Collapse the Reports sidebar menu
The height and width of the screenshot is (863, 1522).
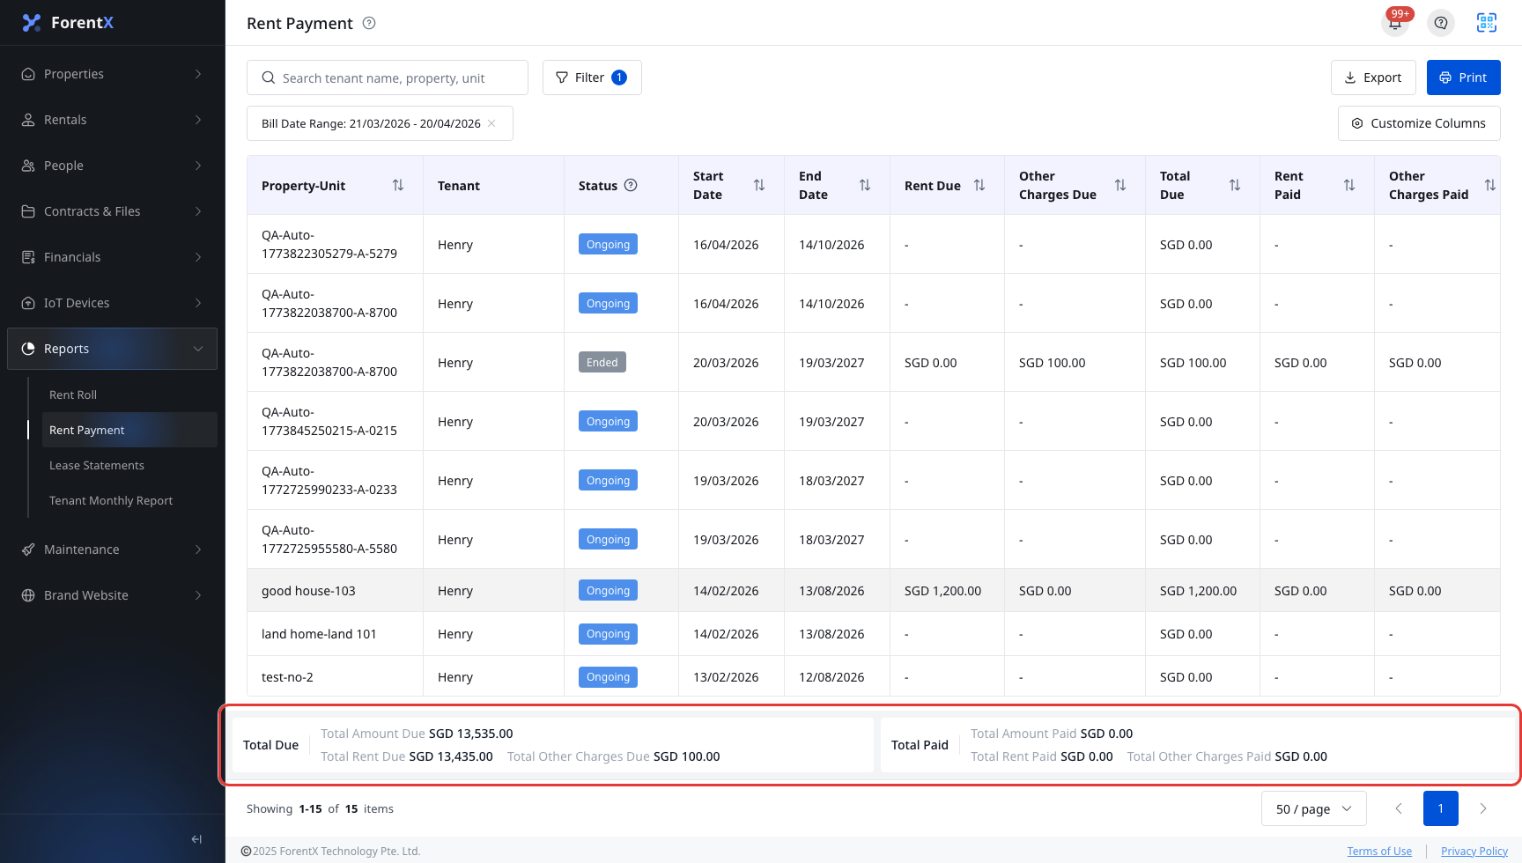coord(112,349)
